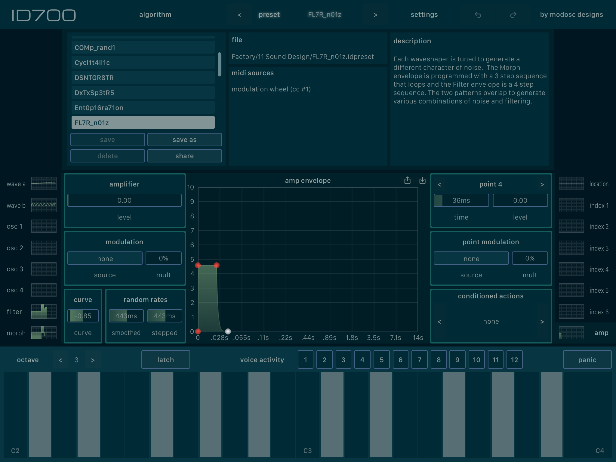The width and height of the screenshot is (616, 462).
Task: Open the wave b waveform thumbnail
Action: point(44,205)
